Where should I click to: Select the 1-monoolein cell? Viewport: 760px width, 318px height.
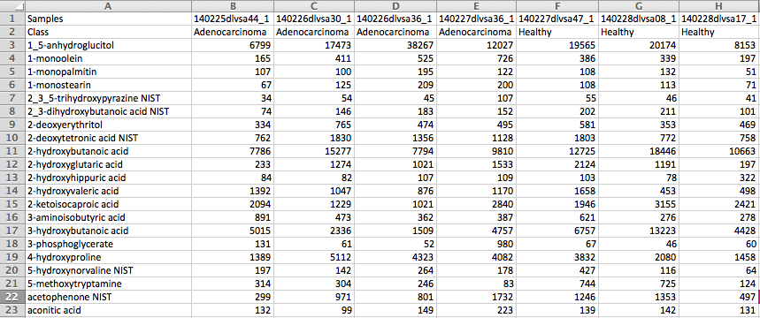(108, 59)
